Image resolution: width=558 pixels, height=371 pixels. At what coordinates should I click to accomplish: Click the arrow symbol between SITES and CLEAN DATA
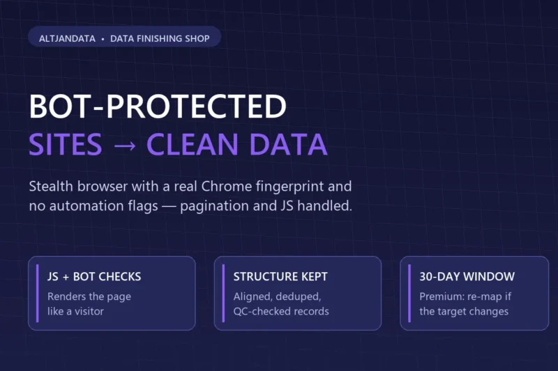(x=125, y=145)
